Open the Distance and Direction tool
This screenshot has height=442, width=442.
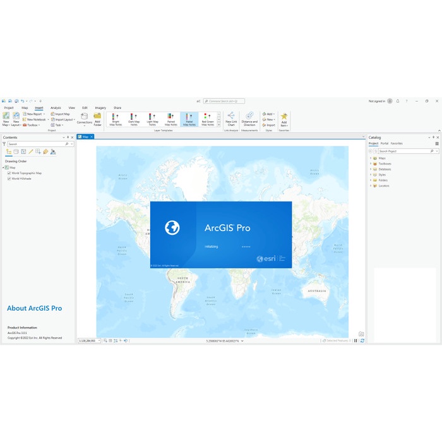point(249,119)
